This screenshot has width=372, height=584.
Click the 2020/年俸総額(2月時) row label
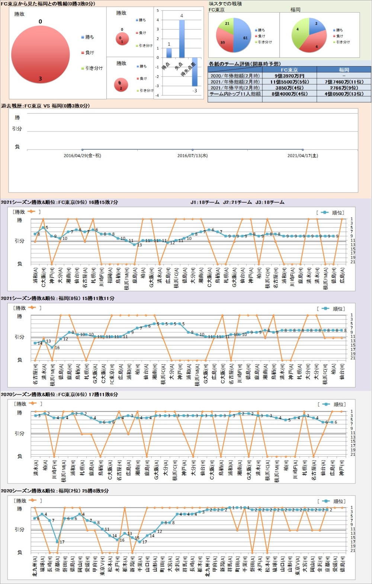tap(235, 76)
